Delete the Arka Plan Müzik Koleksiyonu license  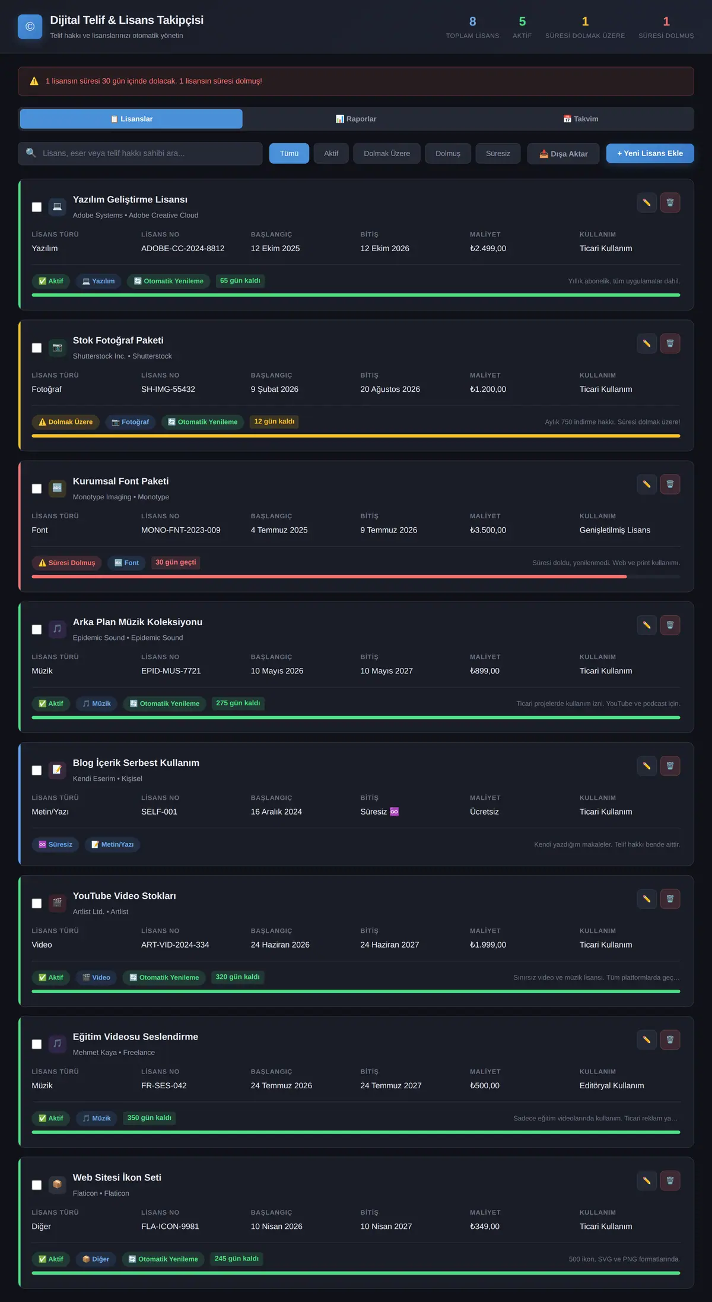point(670,625)
